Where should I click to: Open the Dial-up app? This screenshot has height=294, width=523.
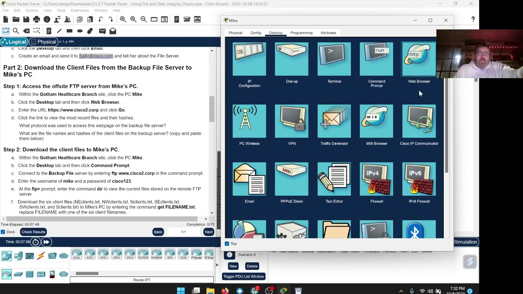click(x=292, y=60)
